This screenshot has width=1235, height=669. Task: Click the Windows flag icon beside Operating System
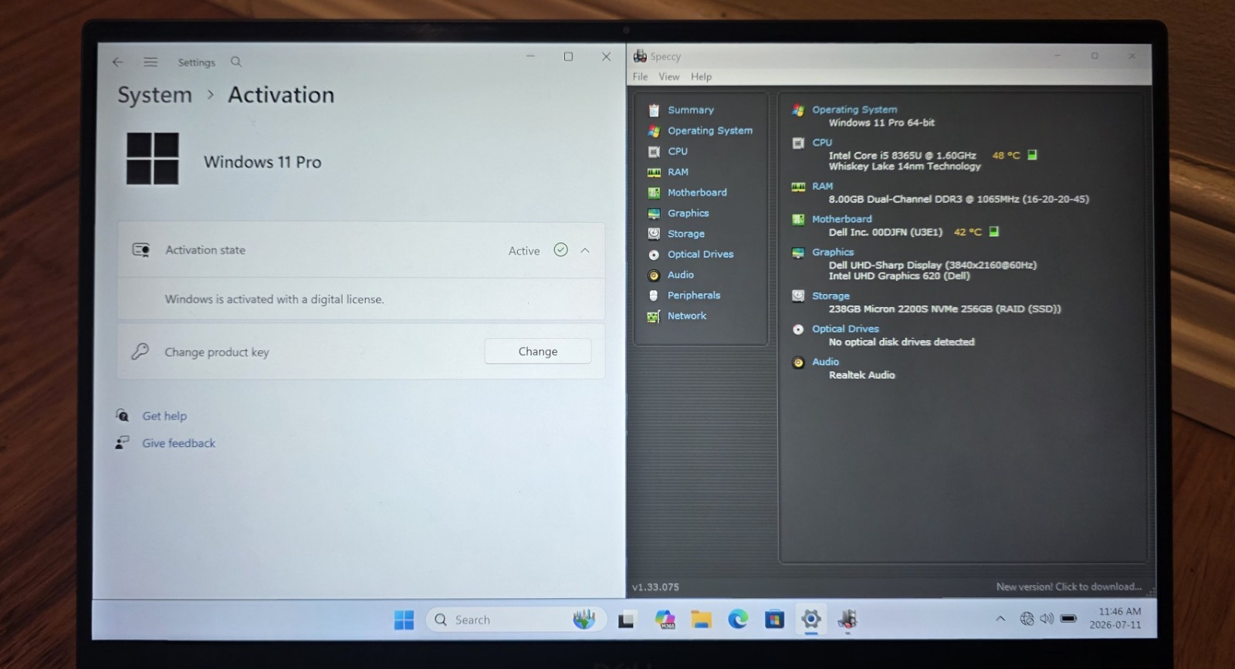coord(798,110)
